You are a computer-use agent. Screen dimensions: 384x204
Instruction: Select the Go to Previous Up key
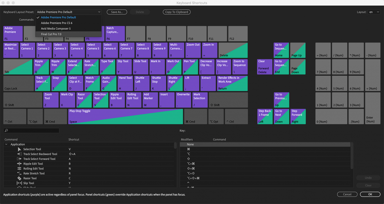[281, 100]
